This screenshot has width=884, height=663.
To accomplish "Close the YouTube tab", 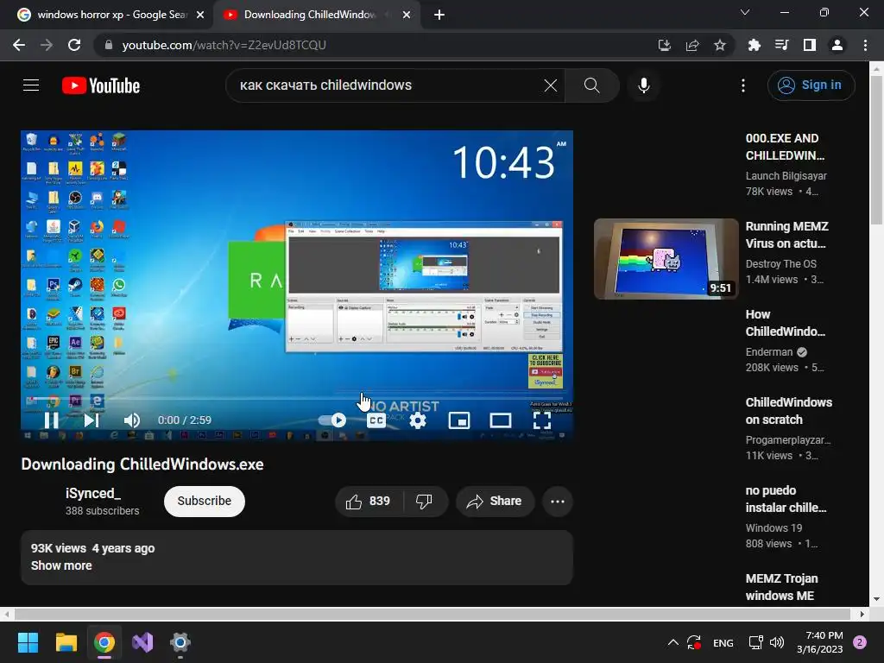I will tap(407, 15).
